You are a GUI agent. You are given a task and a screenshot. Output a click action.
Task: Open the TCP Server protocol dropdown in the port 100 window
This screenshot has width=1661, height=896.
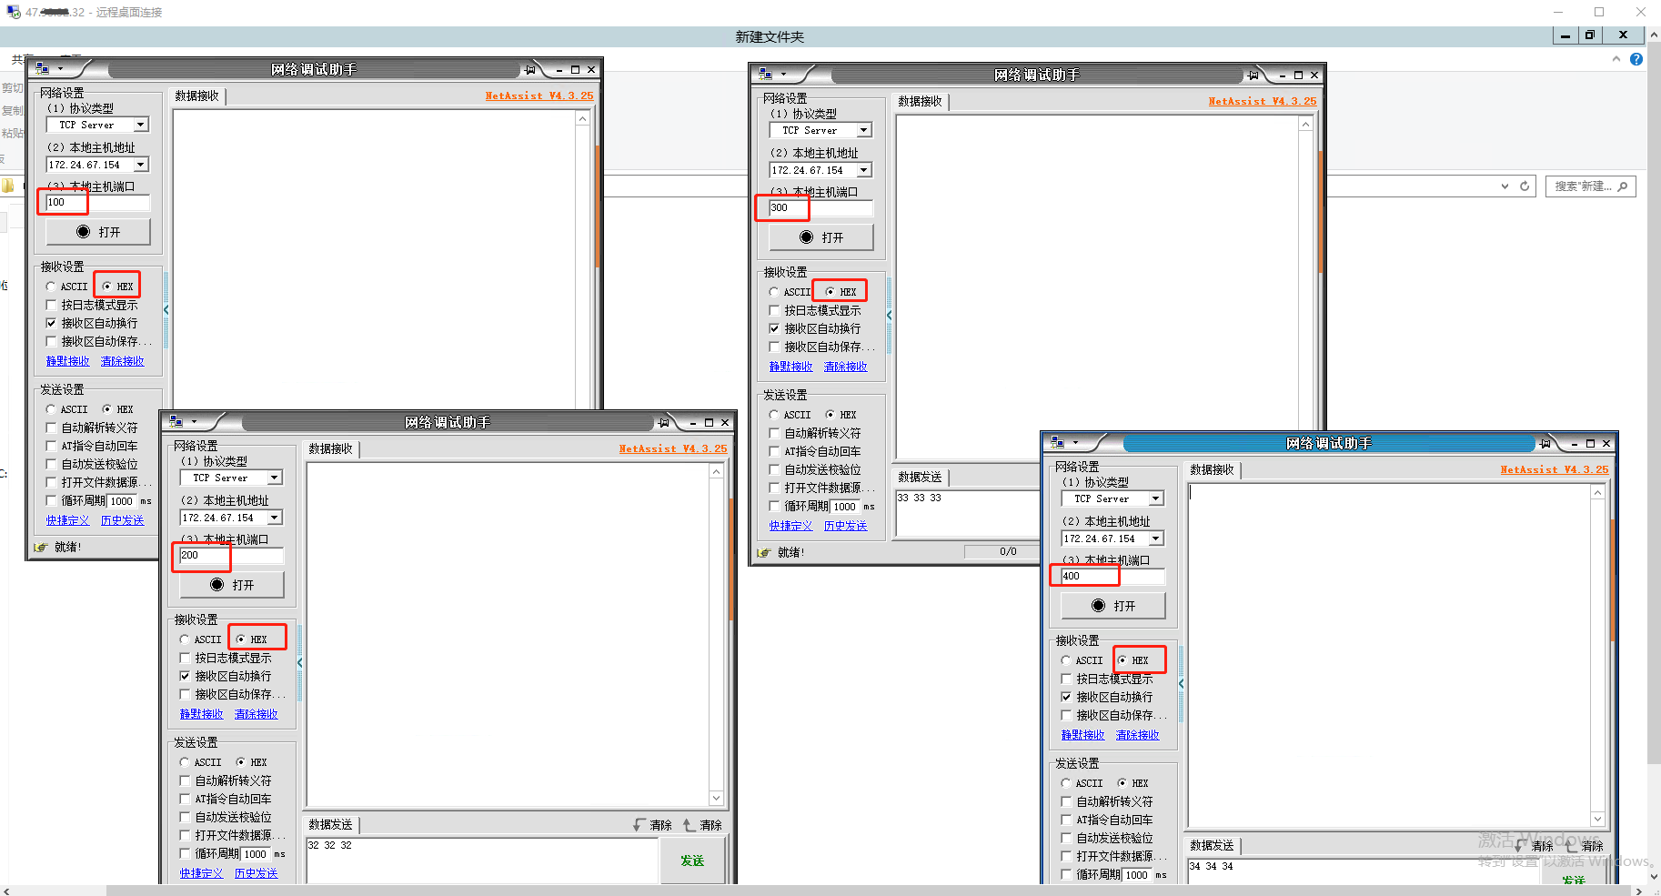141,125
